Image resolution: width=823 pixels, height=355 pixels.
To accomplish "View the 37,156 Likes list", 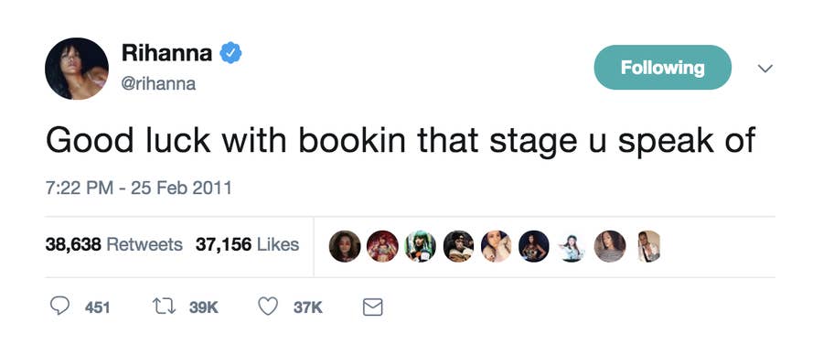I will point(247,244).
